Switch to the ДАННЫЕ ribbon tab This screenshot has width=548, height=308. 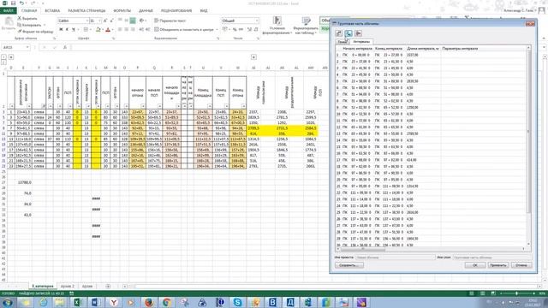[x=146, y=11]
